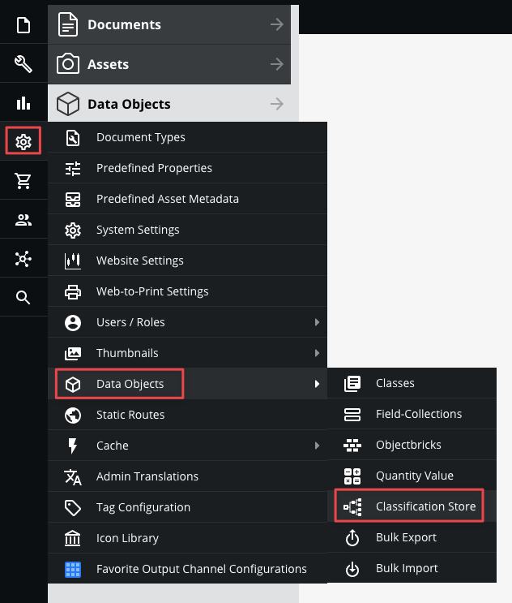This screenshot has width=512, height=603.
Task: Click the System Settings gear icon
Action: pos(73,230)
